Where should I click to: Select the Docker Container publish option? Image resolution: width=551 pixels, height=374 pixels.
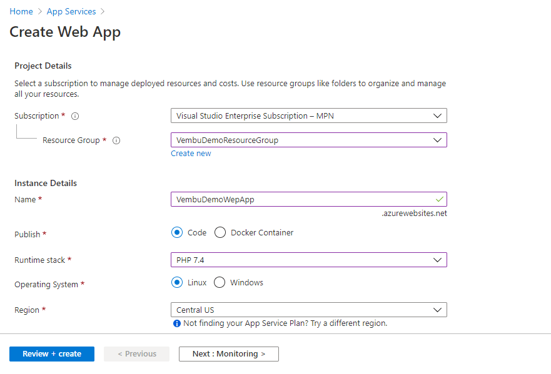point(220,232)
